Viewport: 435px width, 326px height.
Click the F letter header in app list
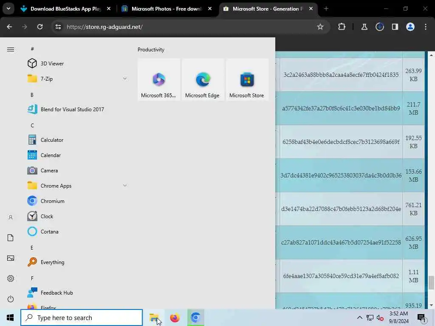click(32, 278)
